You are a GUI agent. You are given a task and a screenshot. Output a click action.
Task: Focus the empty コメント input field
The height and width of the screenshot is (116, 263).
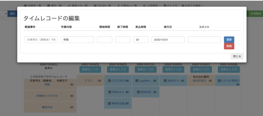coord(204,40)
